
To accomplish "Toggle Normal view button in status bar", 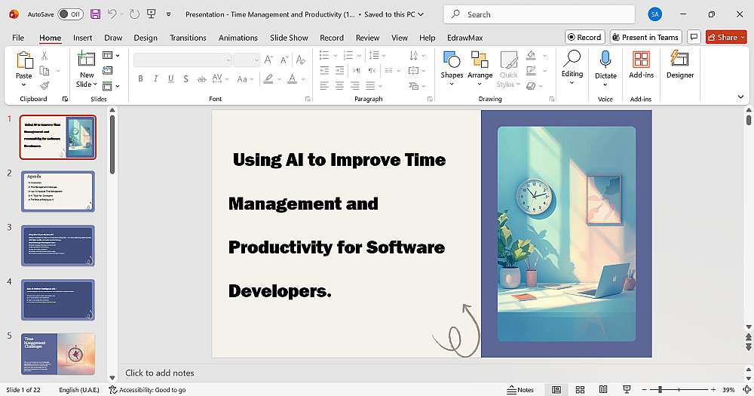I will coord(556,390).
